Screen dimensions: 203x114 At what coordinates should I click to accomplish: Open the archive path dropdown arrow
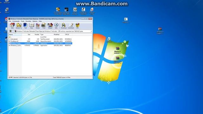pyautogui.click(x=91, y=31)
